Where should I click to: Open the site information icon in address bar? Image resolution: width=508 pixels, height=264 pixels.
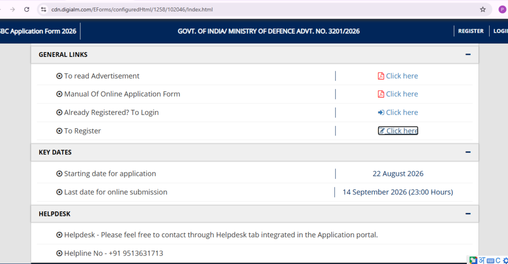pos(44,9)
